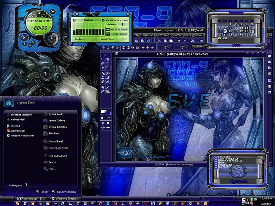Open Internet Explorer from Start menu

(x=19, y=115)
